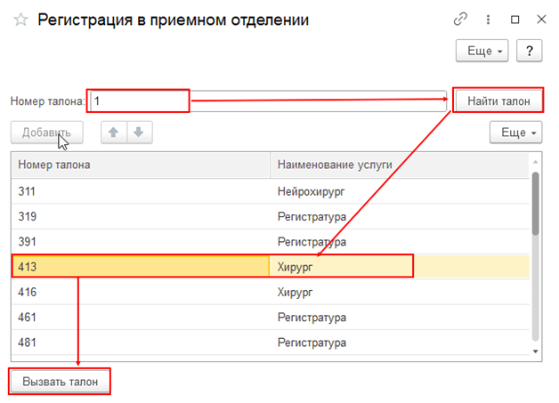
Task: Sort by Номер талона column header
Action: (140, 165)
